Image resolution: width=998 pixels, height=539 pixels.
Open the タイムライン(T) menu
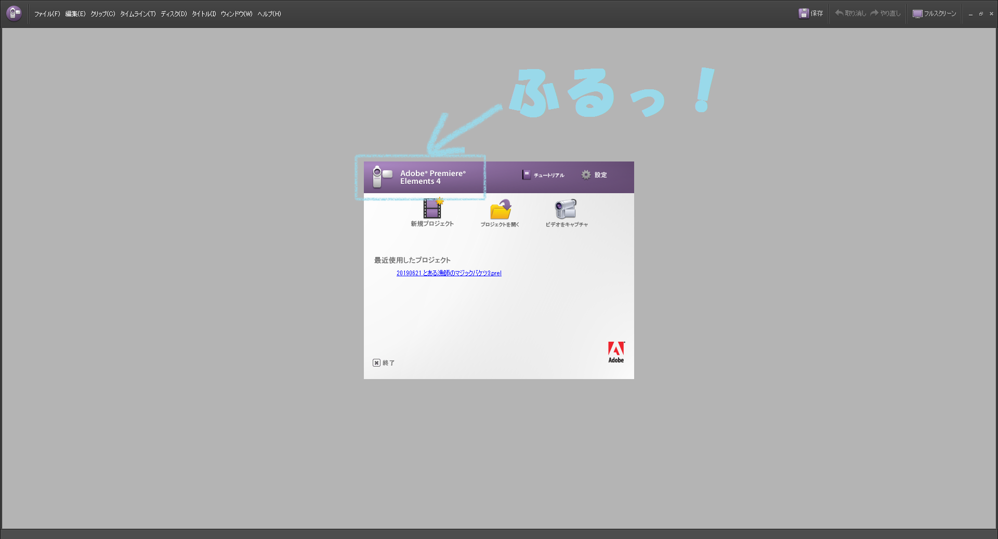(138, 14)
